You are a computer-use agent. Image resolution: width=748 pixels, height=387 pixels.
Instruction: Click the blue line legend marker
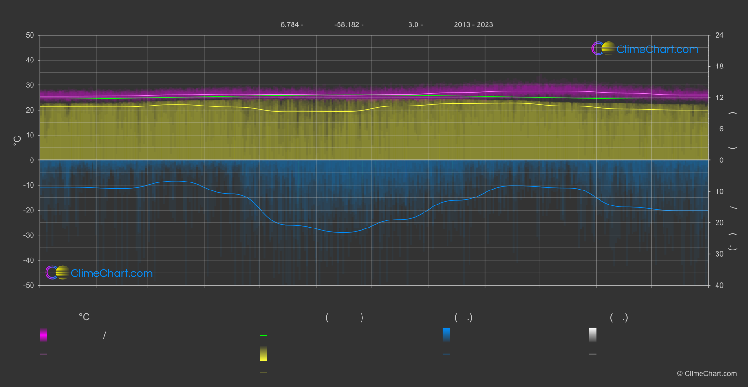447,354
